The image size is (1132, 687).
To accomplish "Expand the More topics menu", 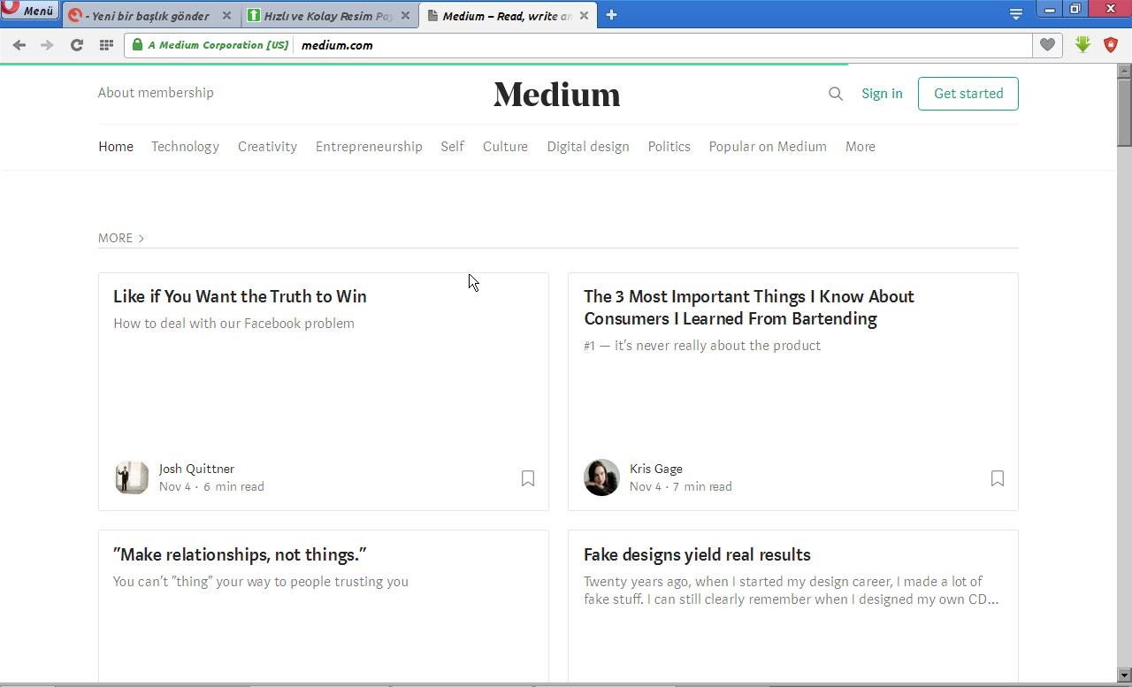I will (x=860, y=147).
